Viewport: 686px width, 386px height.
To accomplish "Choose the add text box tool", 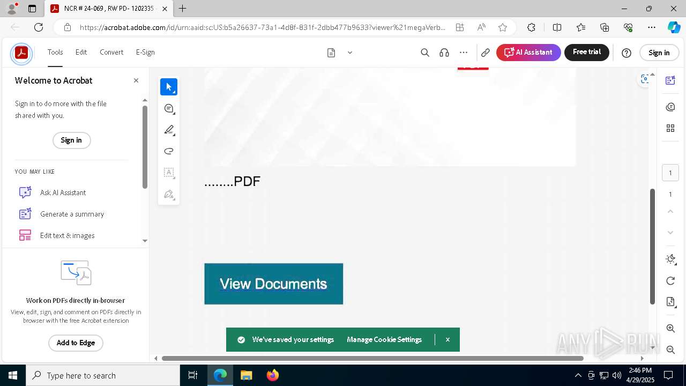I will pyautogui.click(x=169, y=173).
